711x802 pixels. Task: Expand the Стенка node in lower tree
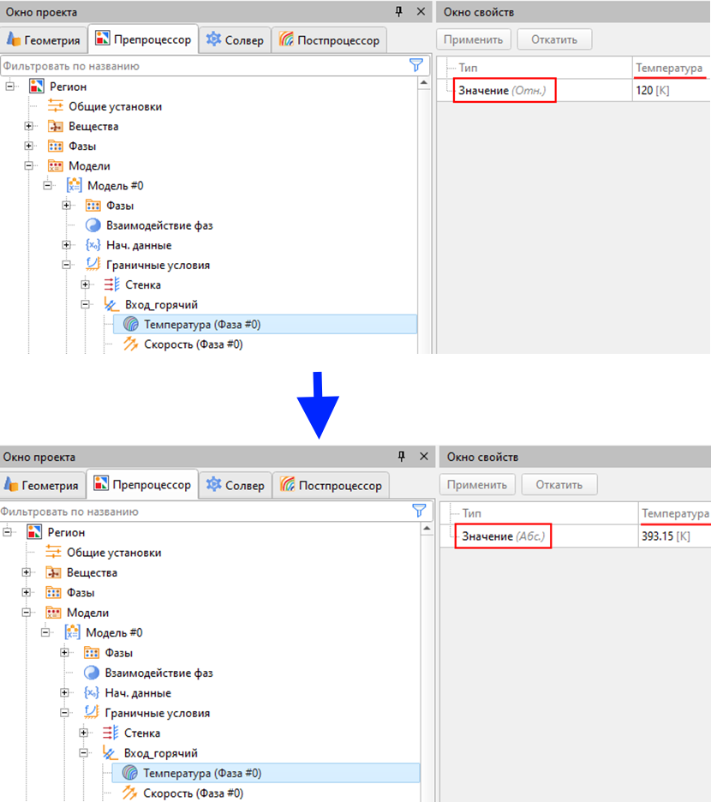pos(84,733)
